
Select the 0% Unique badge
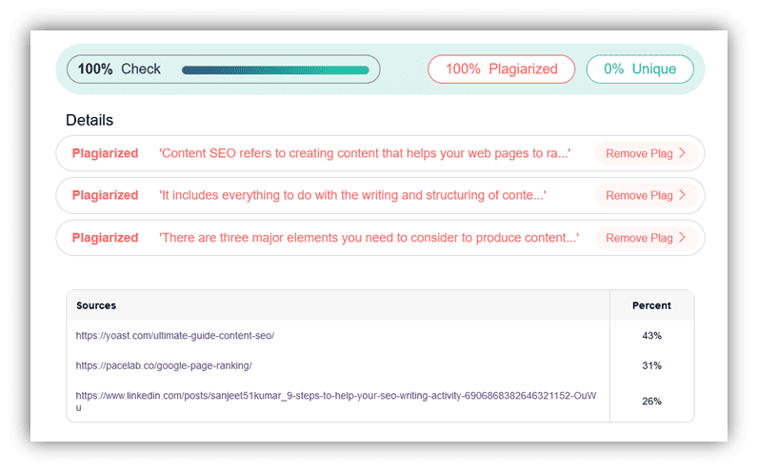click(x=640, y=69)
